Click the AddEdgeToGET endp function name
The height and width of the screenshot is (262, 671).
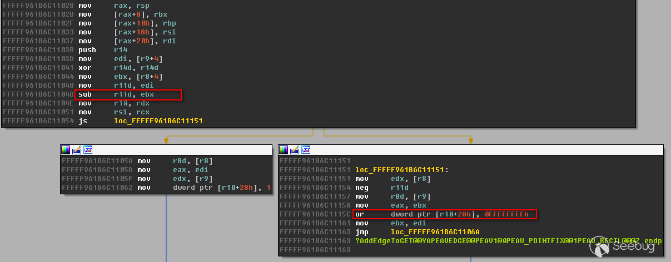pos(508,241)
